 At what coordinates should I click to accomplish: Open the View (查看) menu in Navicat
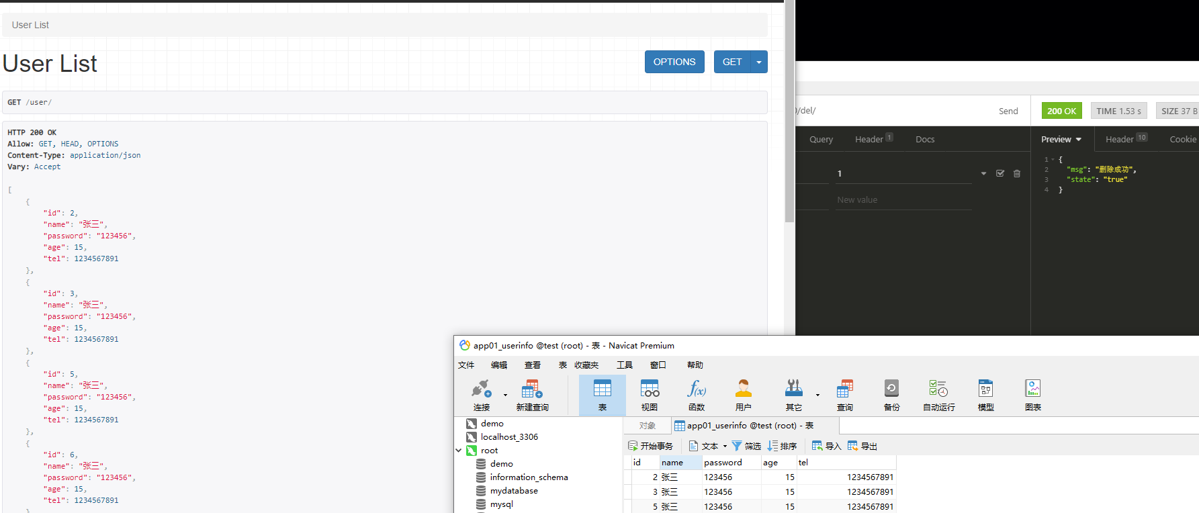click(x=533, y=365)
